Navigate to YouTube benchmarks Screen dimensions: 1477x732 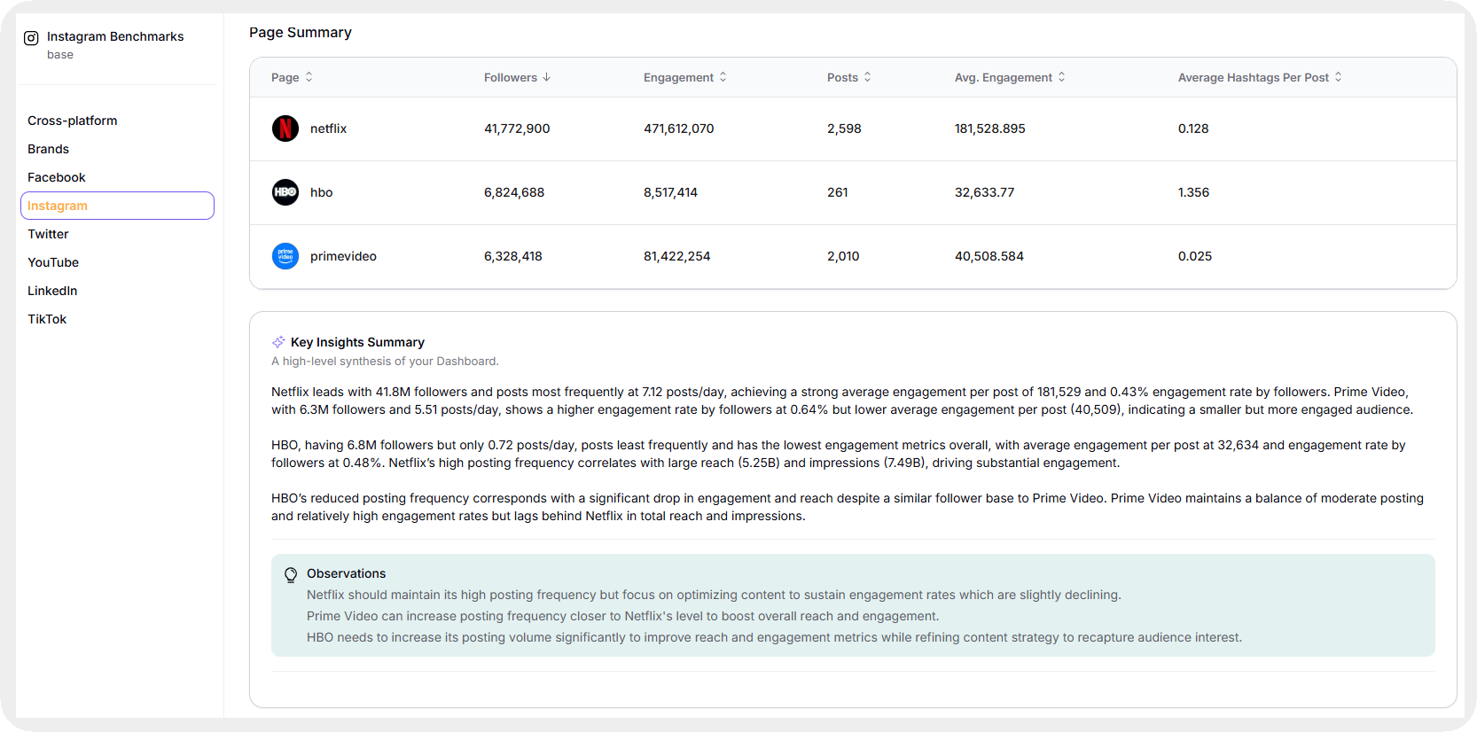[x=117, y=262]
